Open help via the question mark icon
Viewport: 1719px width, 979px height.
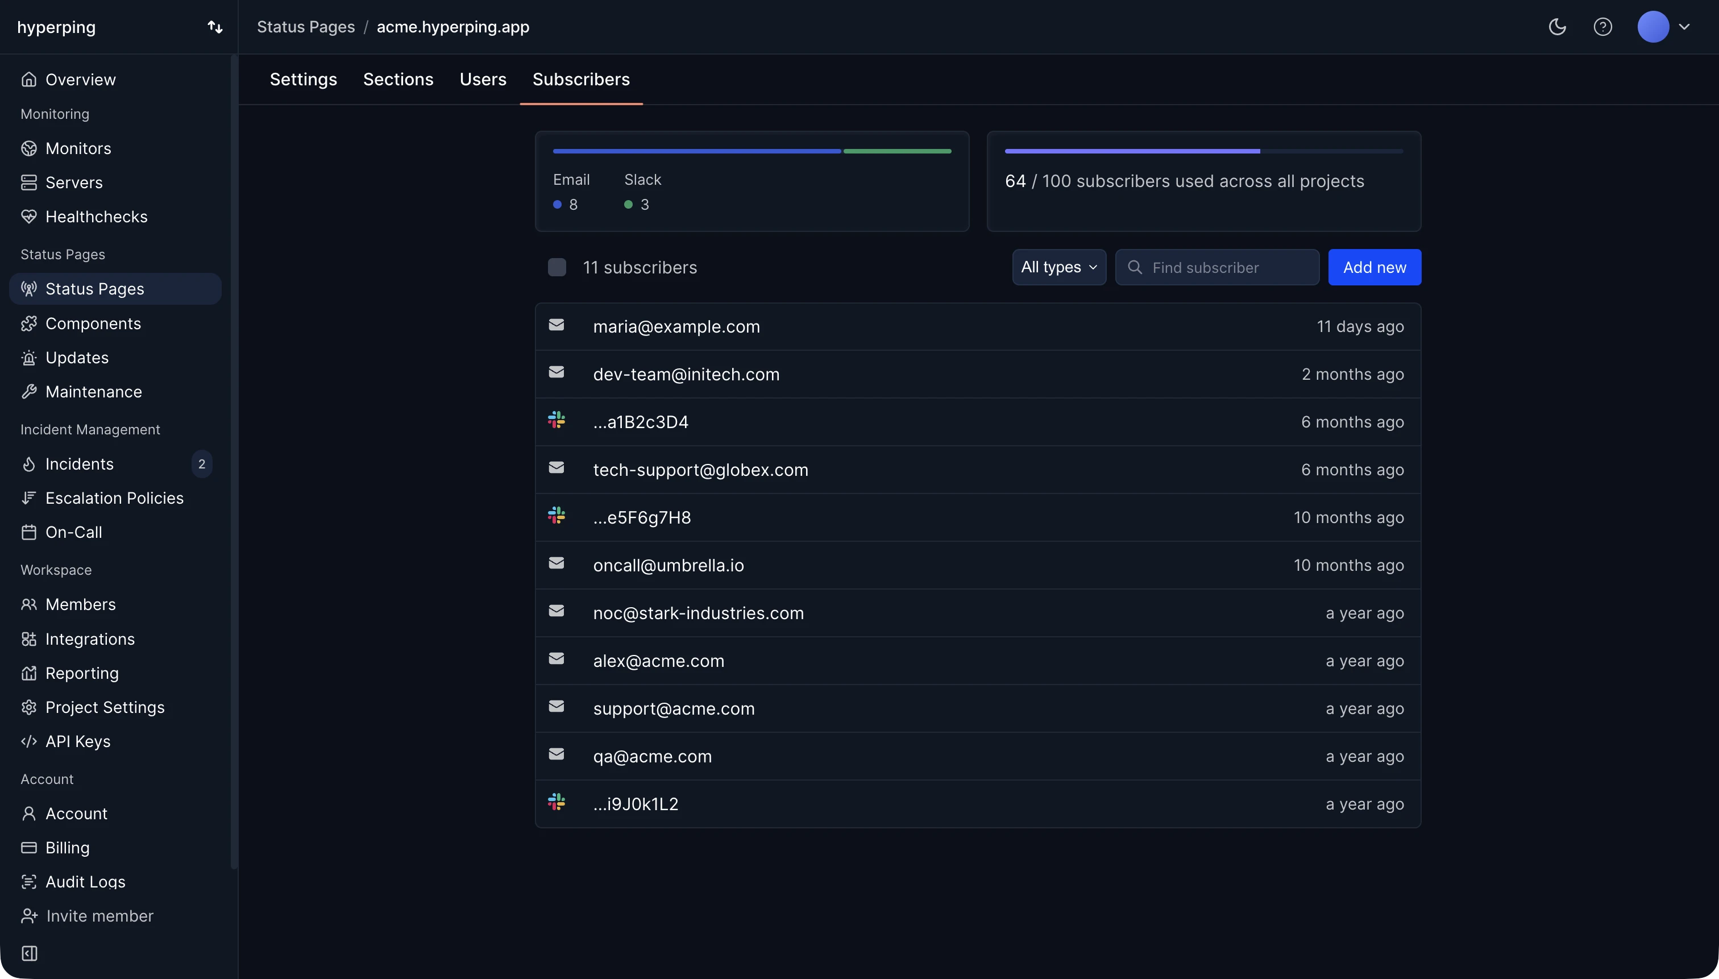pyautogui.click(x=1602, y=27)
